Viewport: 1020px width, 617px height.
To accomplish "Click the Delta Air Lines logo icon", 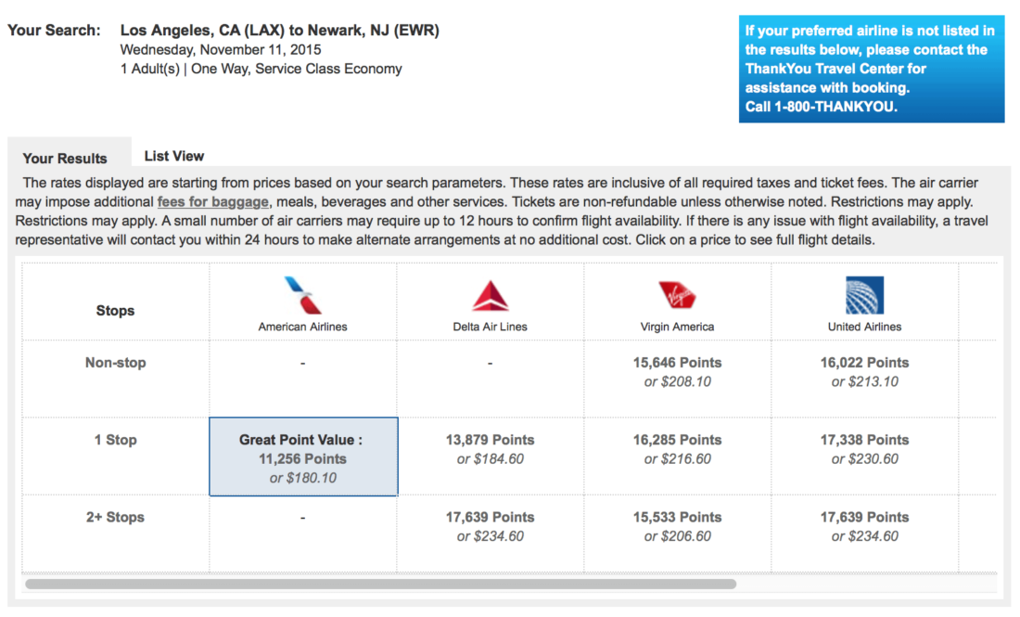I will point(491,295).
